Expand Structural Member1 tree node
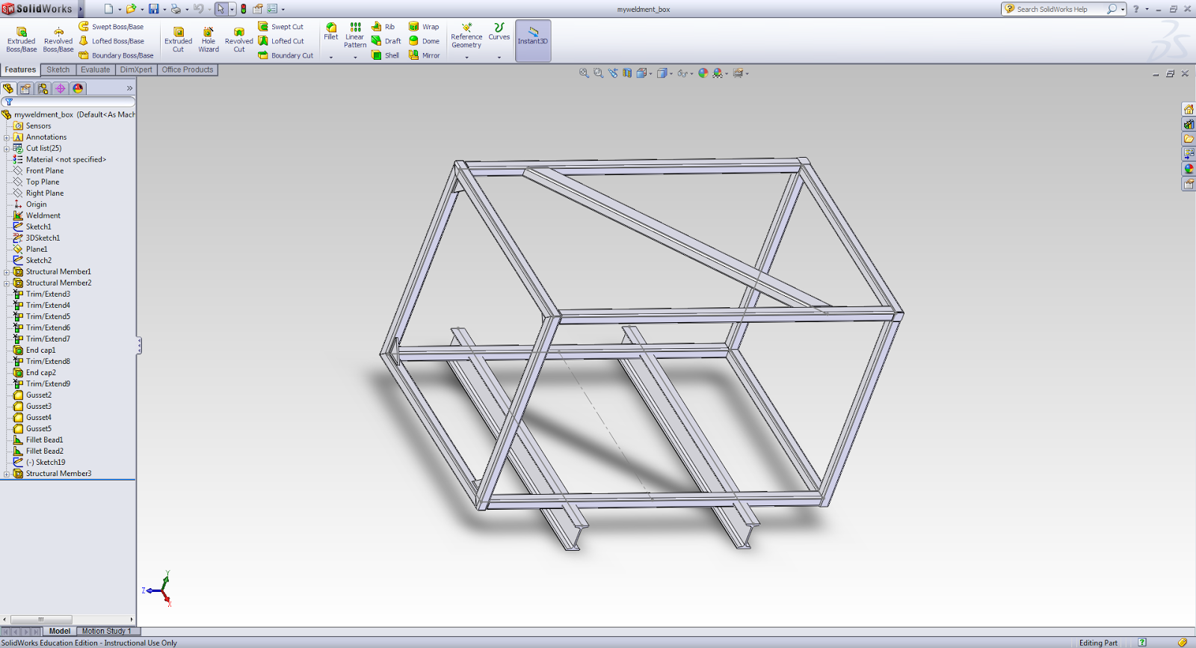Screen dimensions: 1196x648 click(7, 272)
